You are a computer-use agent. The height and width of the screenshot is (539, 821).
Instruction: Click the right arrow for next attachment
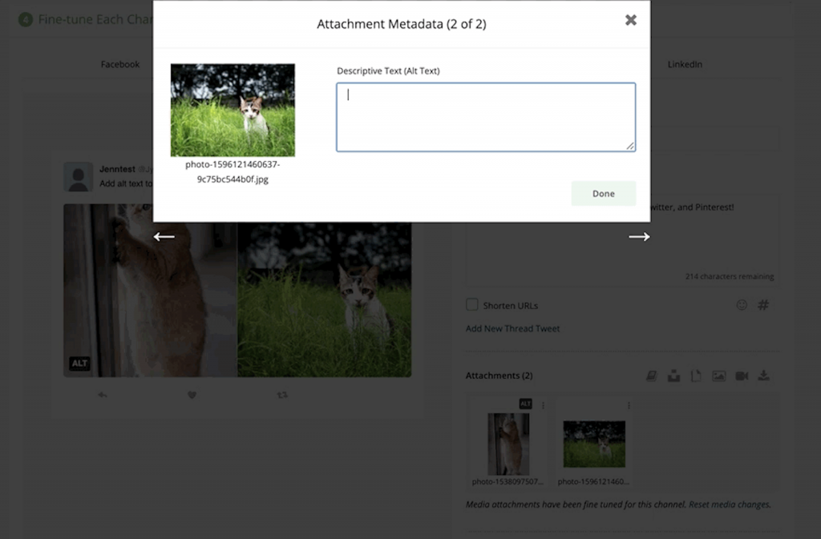click(x=639, y=236)
